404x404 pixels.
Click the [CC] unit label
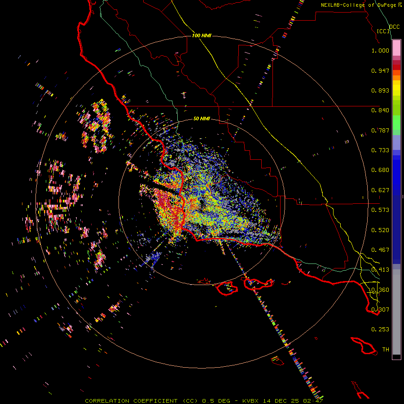click(383, 31)
